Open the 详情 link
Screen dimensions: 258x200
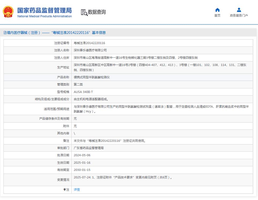coord(77,190)
